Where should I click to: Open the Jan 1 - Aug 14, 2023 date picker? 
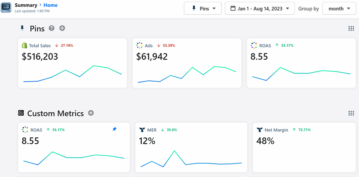coord(260,8)
